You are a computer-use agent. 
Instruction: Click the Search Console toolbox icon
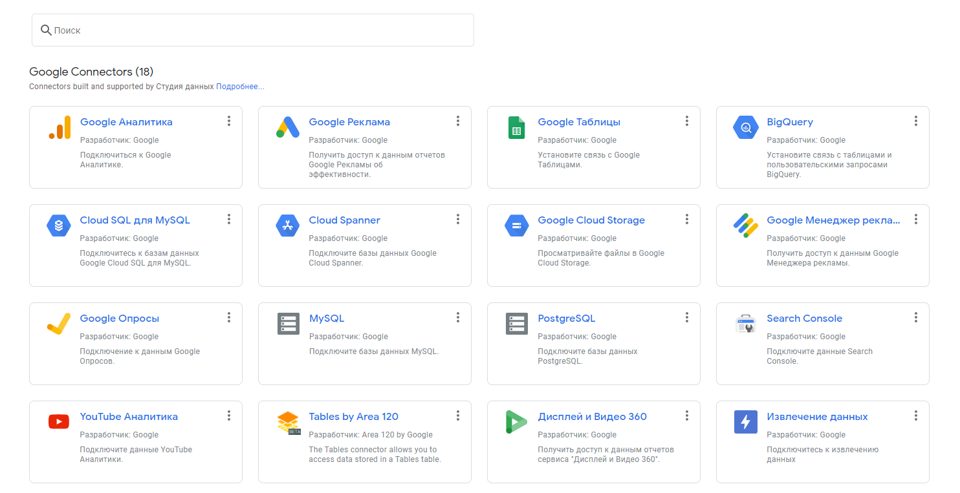point(745,324)
